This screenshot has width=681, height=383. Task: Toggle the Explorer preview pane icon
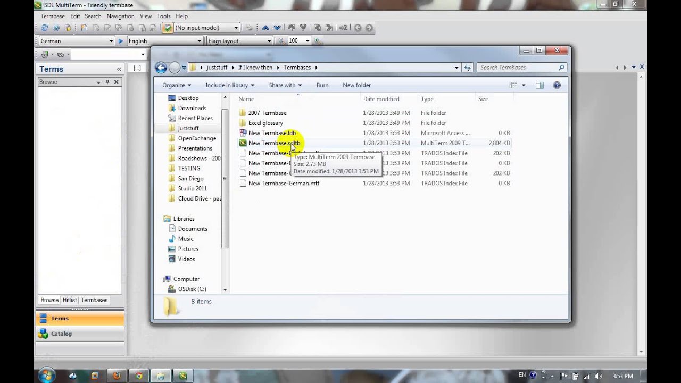[539, 85]
